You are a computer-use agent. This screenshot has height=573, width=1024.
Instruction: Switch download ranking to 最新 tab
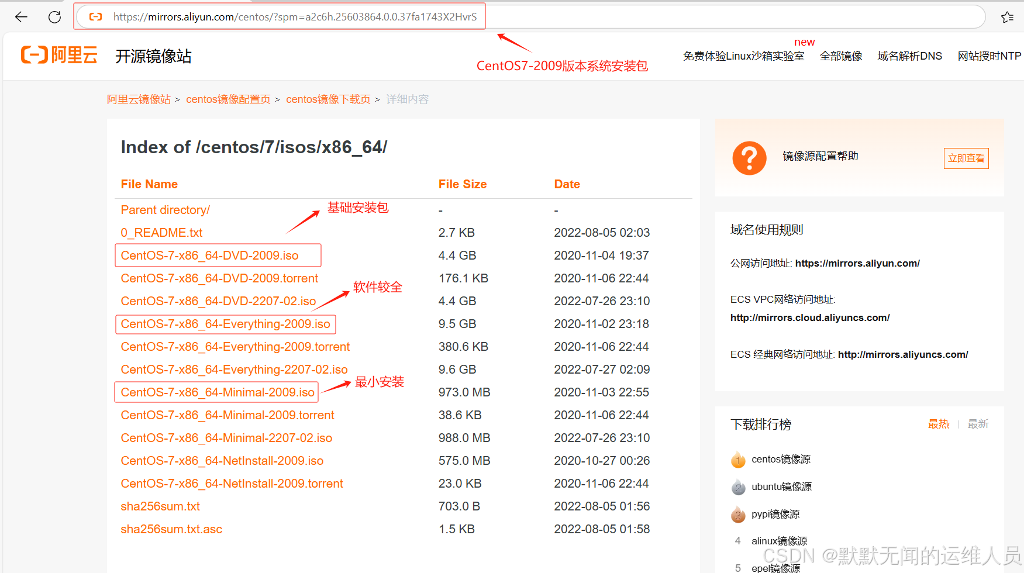(x=978, y=424)
